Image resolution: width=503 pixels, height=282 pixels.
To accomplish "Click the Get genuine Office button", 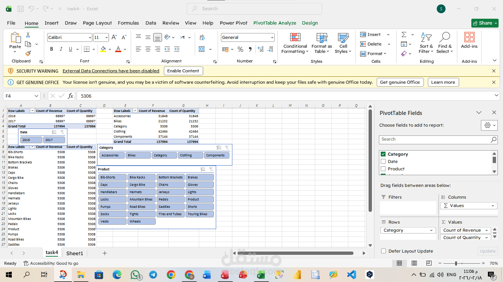I will (400, 82).
